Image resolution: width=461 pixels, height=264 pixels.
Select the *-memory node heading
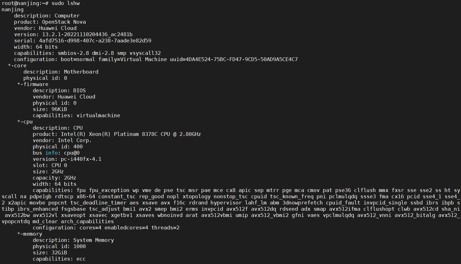30,234
